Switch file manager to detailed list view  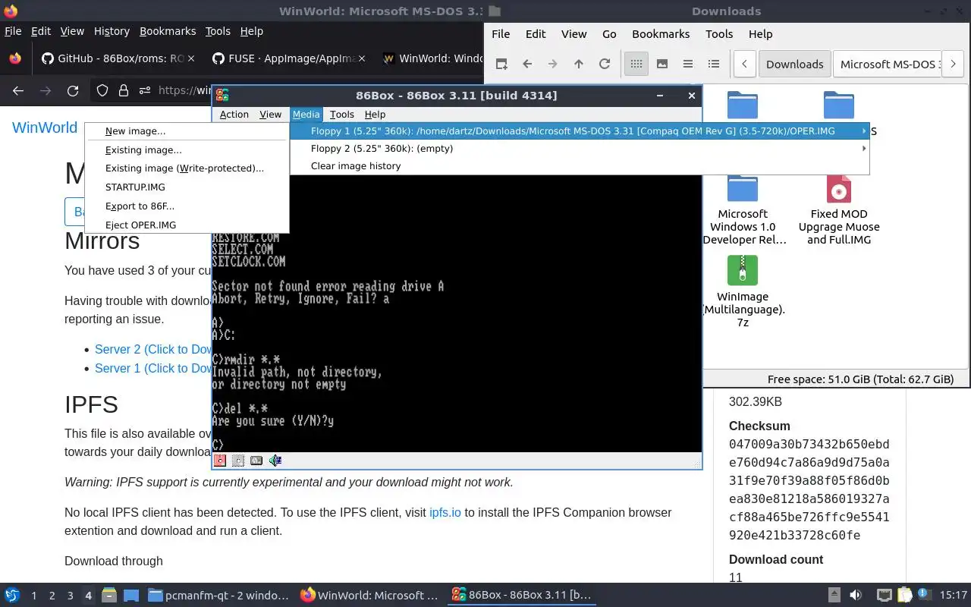(714, 64)
